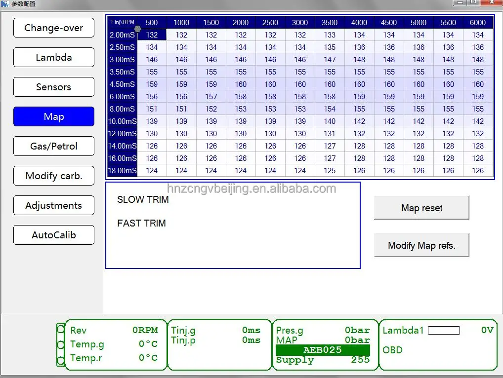503x378 pixels.
Task: Click the 6000 RPM column header
Action: pyautogui.click(x=478, y=22)
